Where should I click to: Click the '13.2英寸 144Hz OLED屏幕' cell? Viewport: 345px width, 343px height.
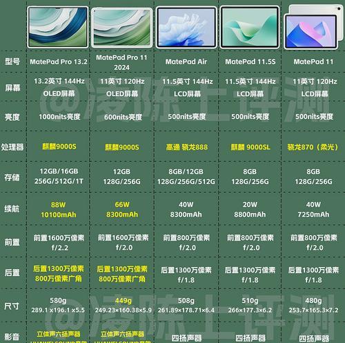(59, 87)
